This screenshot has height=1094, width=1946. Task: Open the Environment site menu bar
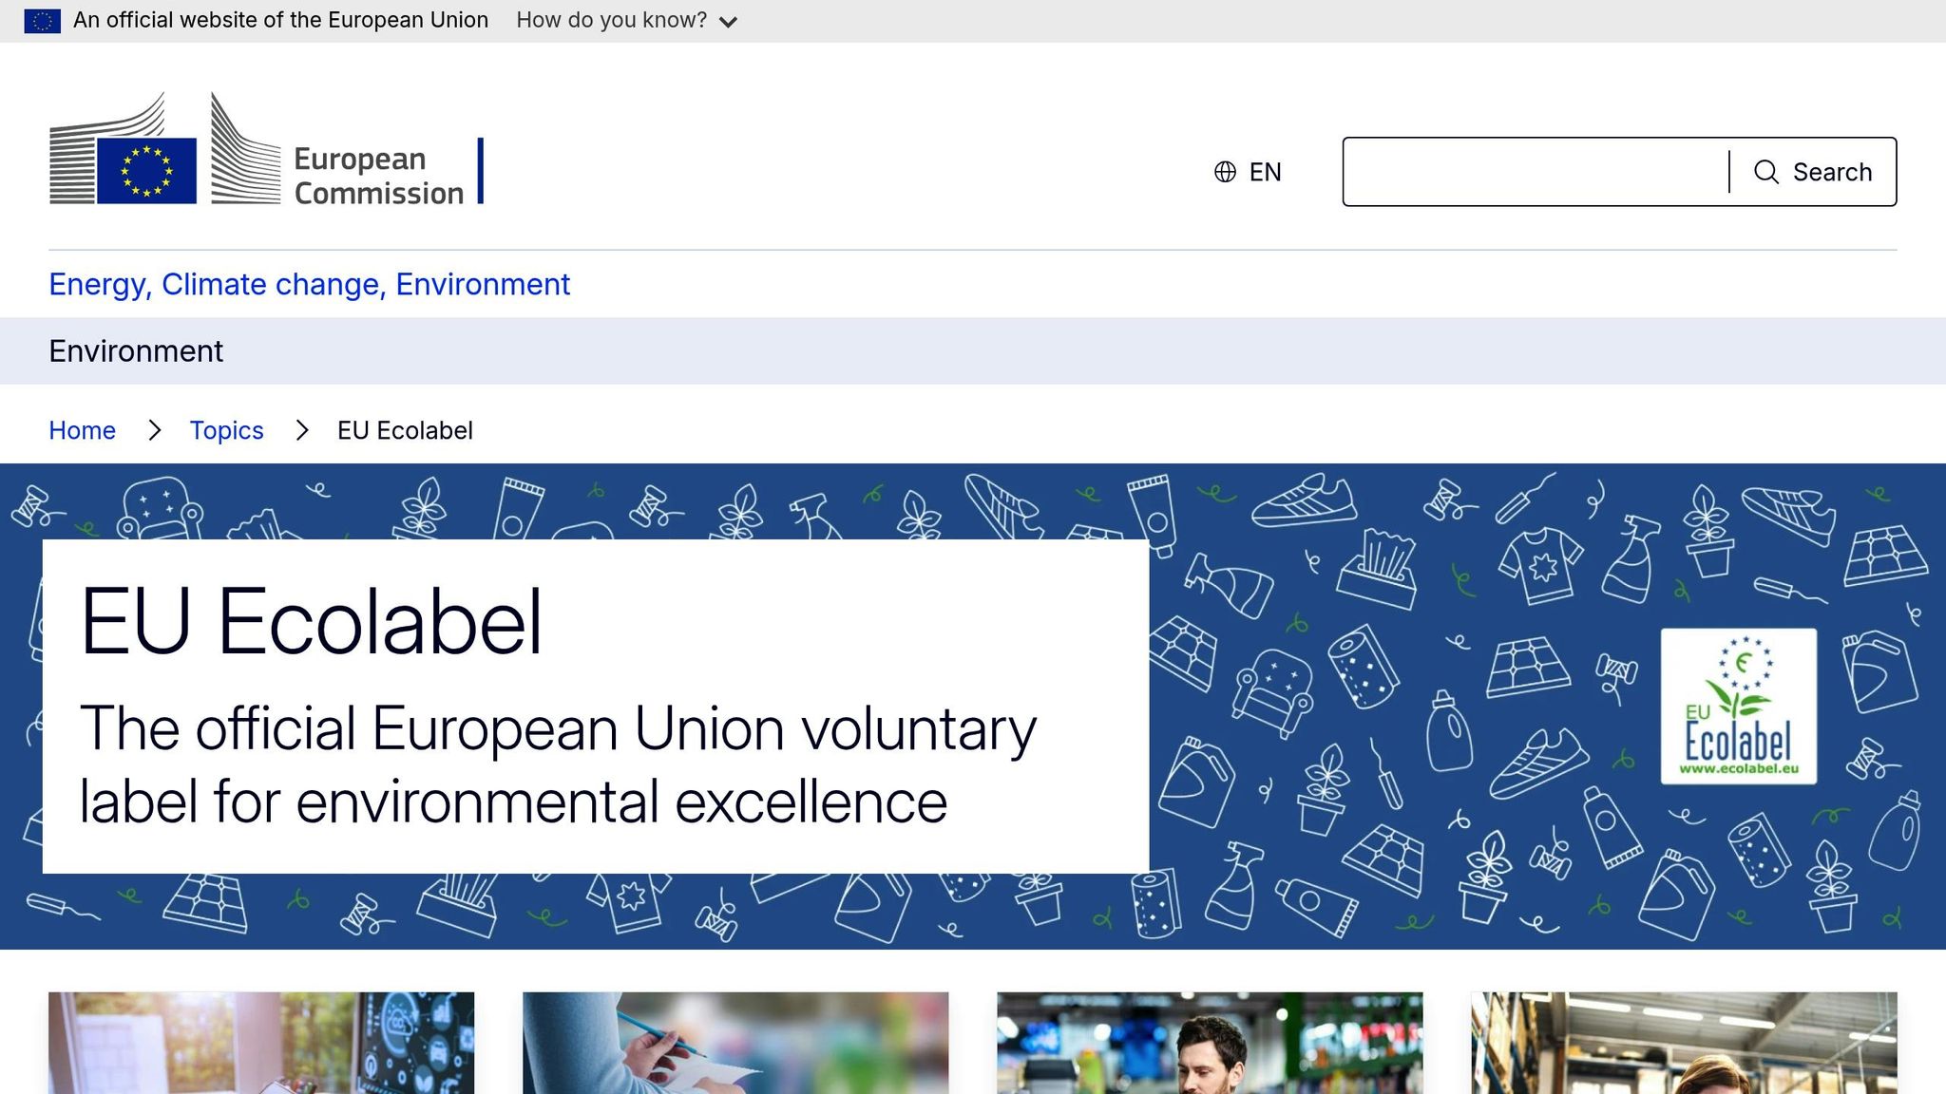136,351
